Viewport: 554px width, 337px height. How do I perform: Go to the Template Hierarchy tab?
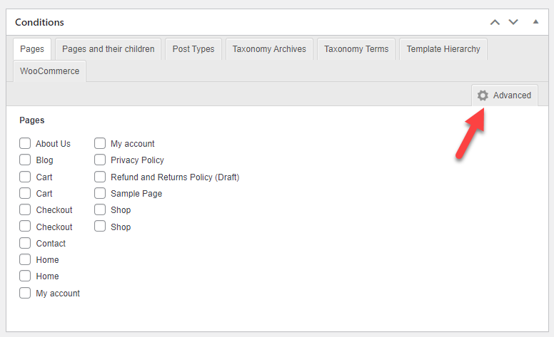[443, 49]
